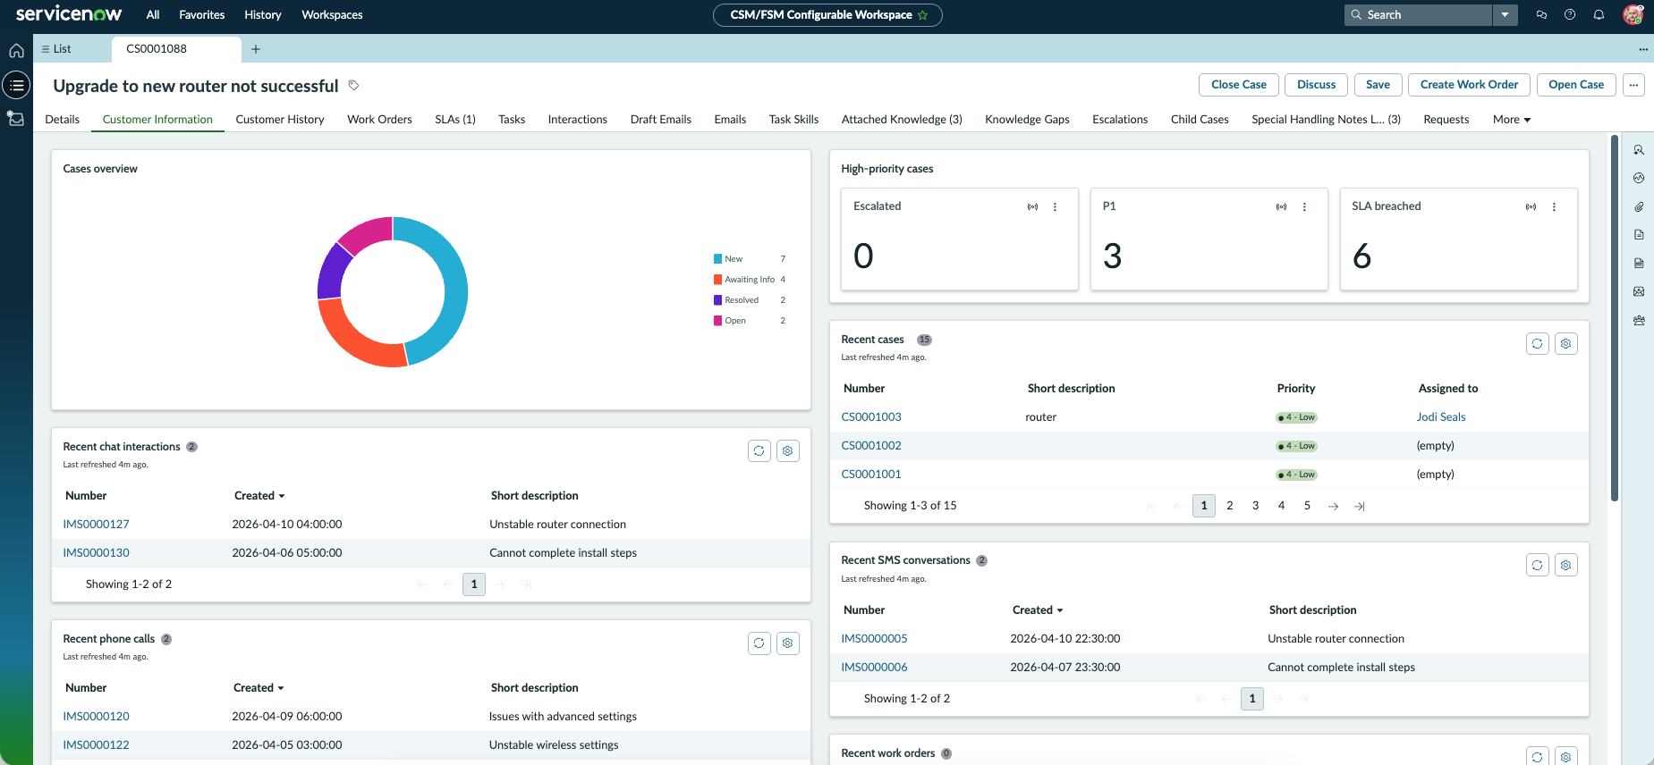Click the Awaiting Info legend swatch
The height and width of the screenshot is (765, 1654).
[x=717, y=280]
